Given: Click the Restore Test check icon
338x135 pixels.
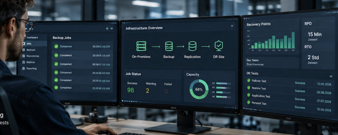Looking at the screenshot, I should pos(249,88).
